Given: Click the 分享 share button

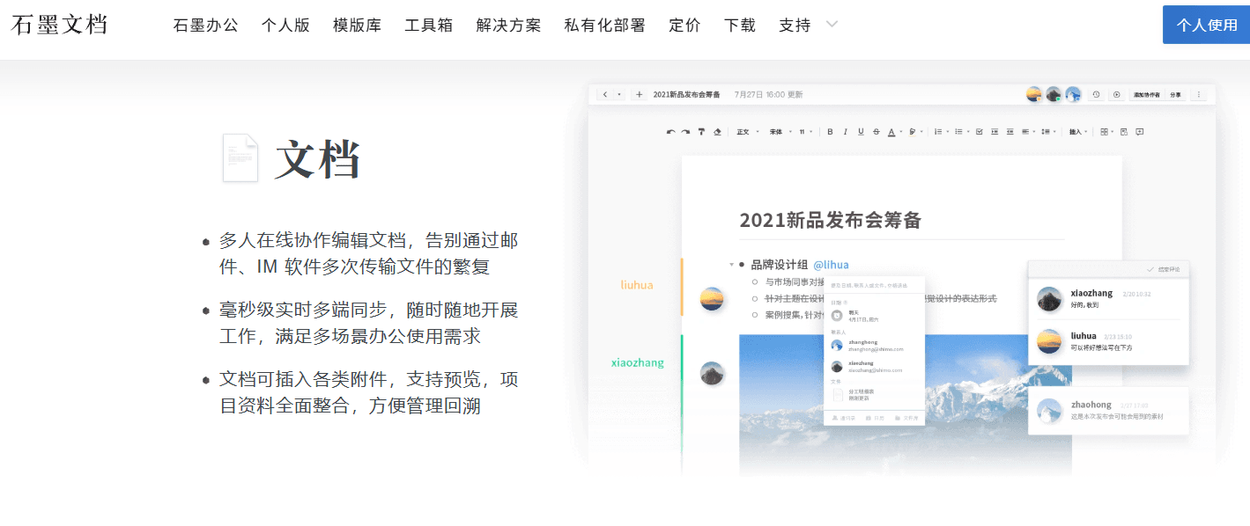Looking at the screenshot, I should tap(1175, 94).
